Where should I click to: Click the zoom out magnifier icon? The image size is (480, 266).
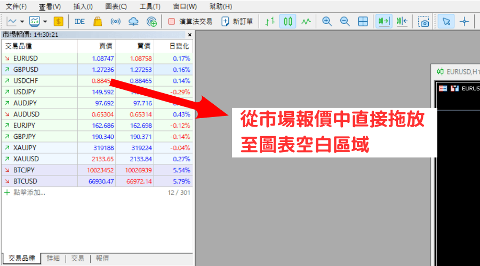point(345,22)
